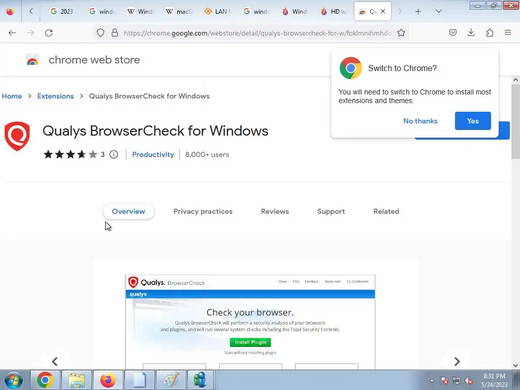Launch Chrome from the taskbar

[x=45, y=380]
